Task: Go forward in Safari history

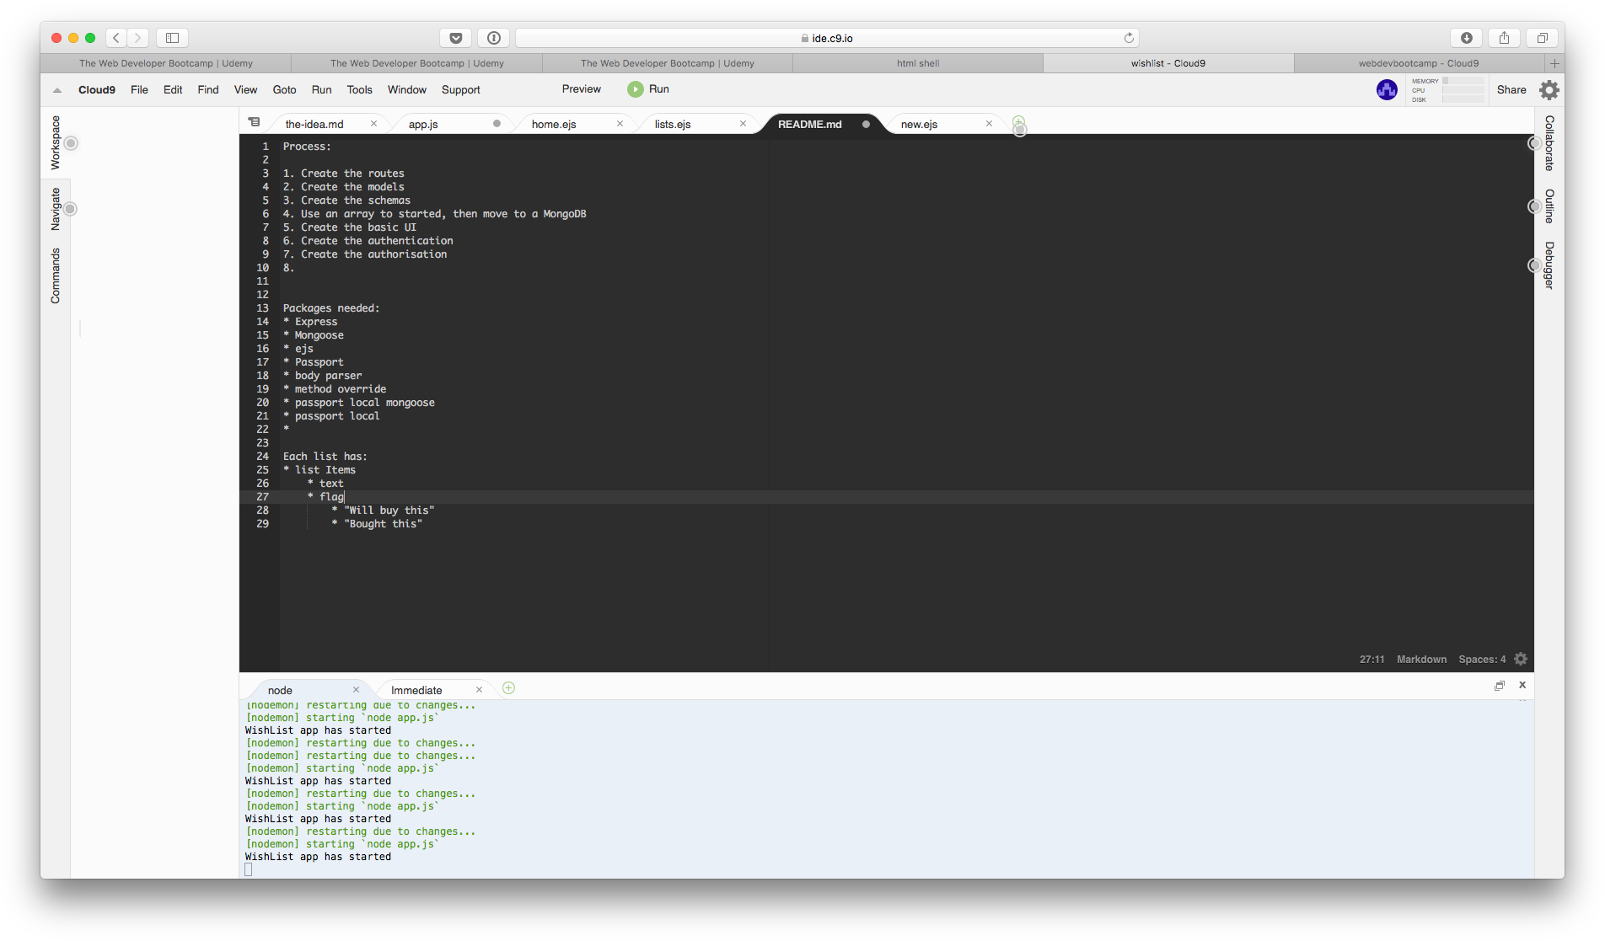Action: [138, 38]
